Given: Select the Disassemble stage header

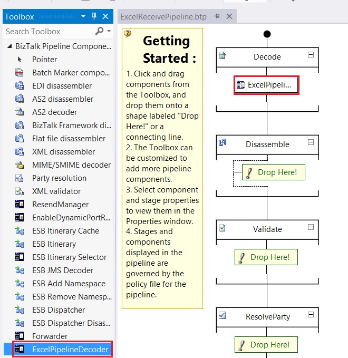Looking at the screenshot, I should point(267,145).
